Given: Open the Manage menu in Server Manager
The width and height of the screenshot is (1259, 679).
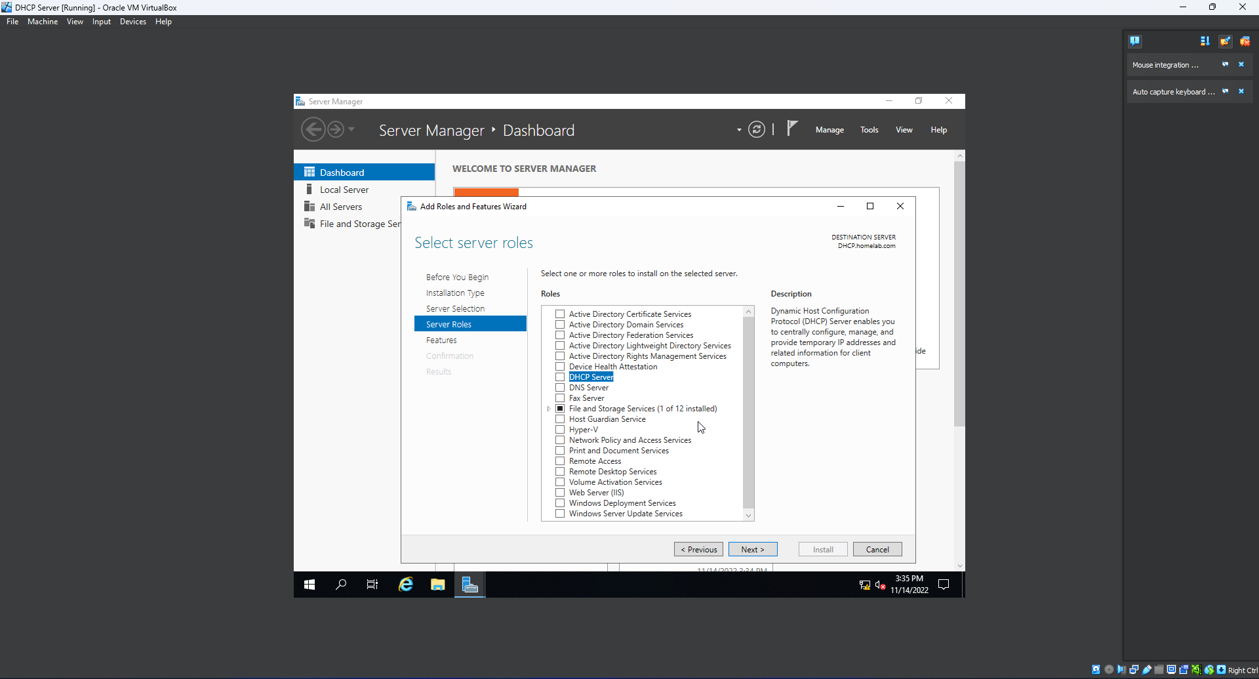Looking at the screenshot, I should (829, 130).
